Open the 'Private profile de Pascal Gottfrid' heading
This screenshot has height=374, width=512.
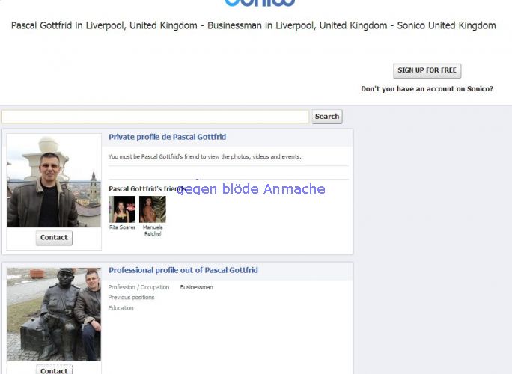coord(167,137)
